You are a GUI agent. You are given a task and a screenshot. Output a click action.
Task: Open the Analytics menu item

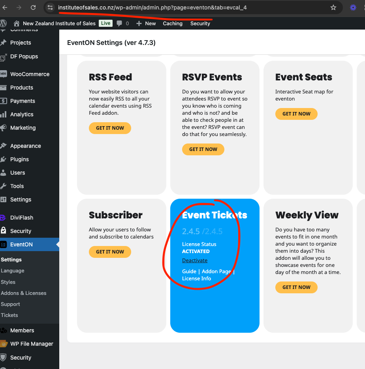click(22, 114)
